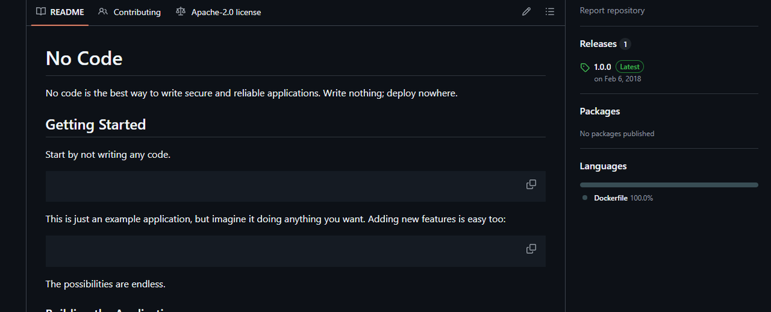Click the Latest release badge

[630, 67]
